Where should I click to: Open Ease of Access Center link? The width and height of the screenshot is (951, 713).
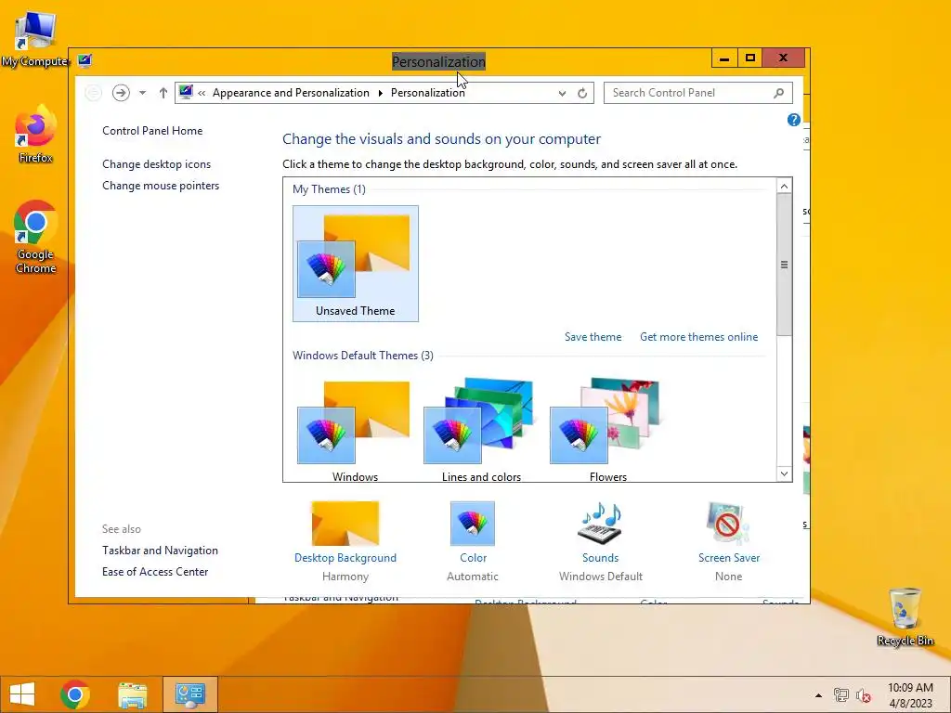[x=155, y=572]
